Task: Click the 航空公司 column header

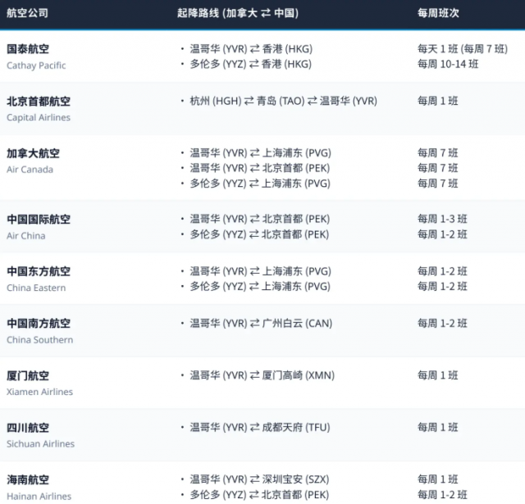Action: click(x=27, y=13)
